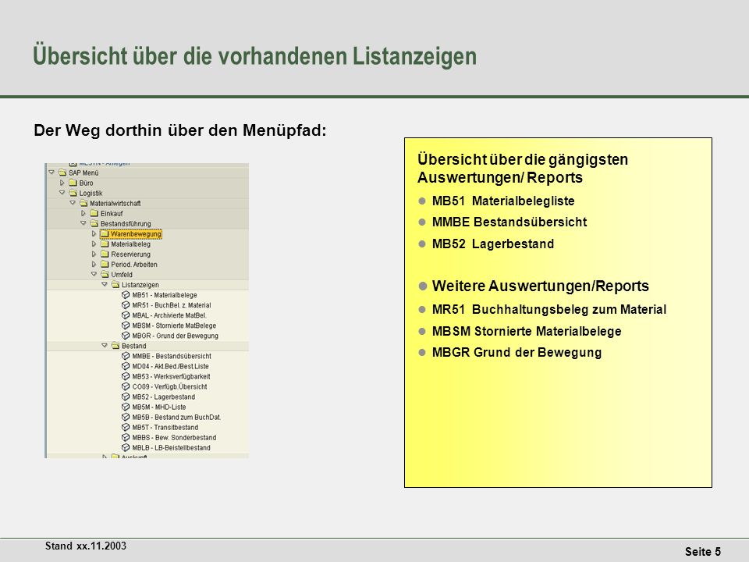Collapse the SAP Menü tree node arrow
The height and width of the screenshot is (562, 749).
pos(51,173)
